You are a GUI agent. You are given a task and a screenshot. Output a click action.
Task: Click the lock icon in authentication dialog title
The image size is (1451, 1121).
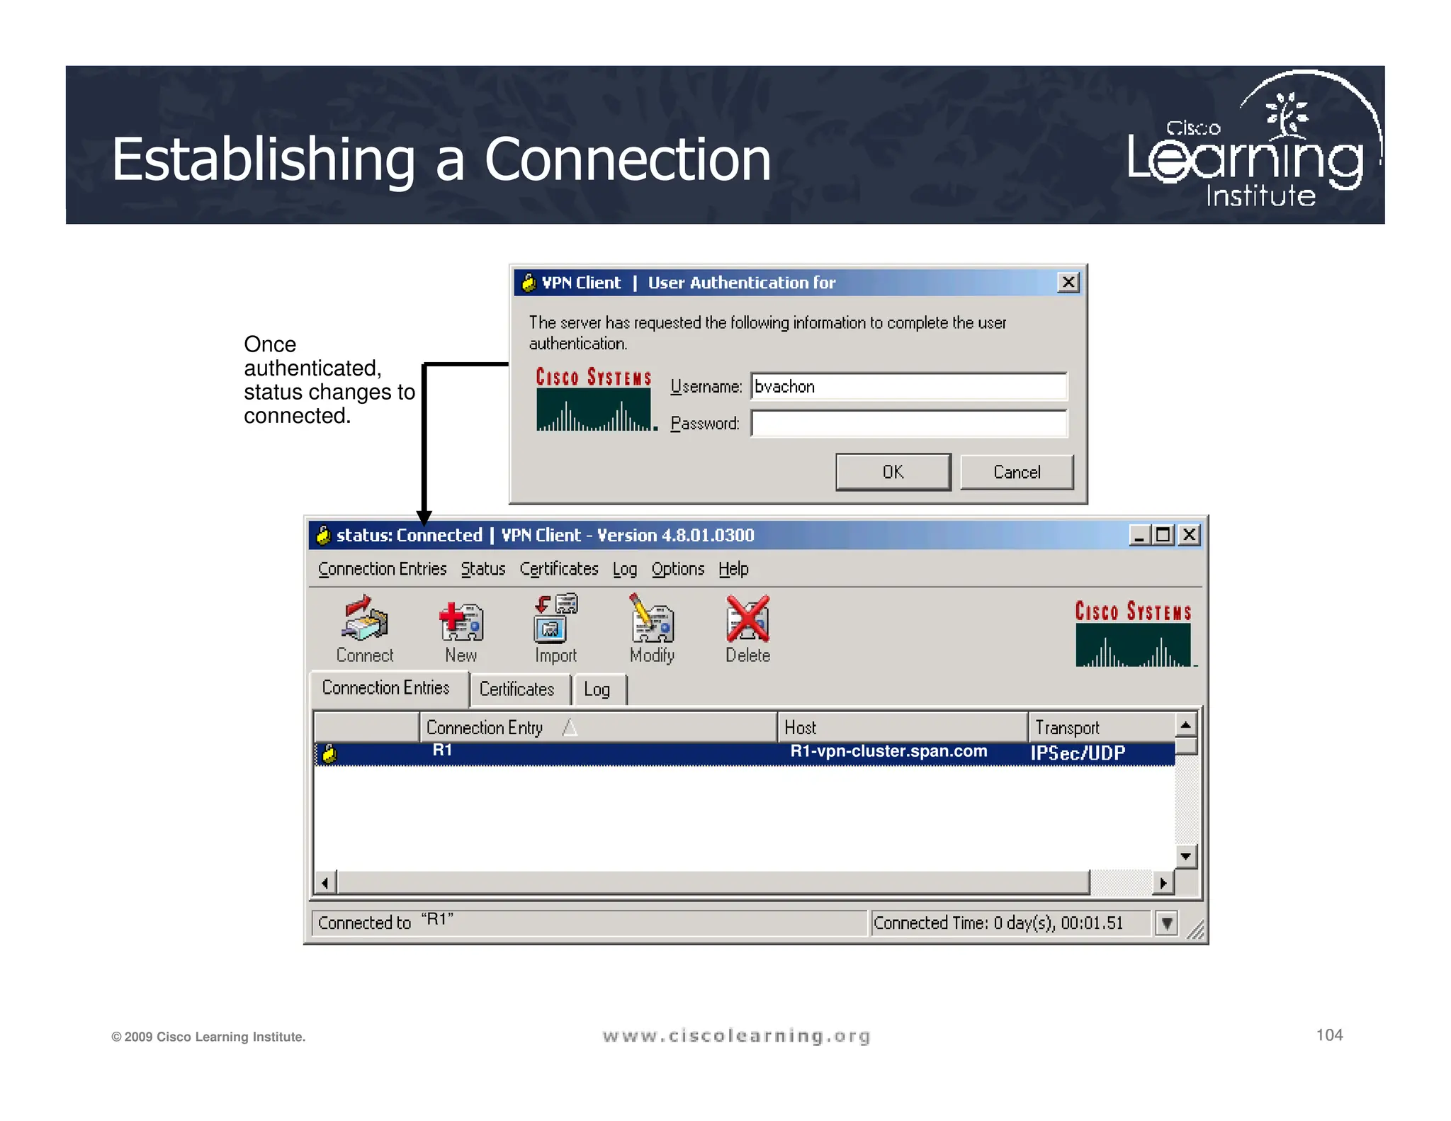pos(529,283)
